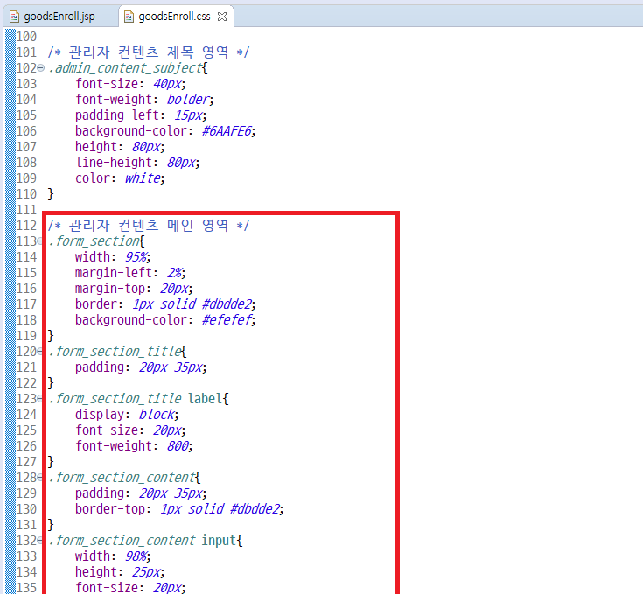This screenshot has width=643, height=594.
Task: Click the .admin_content_subject selector
Action: click(x=125, y=68)
